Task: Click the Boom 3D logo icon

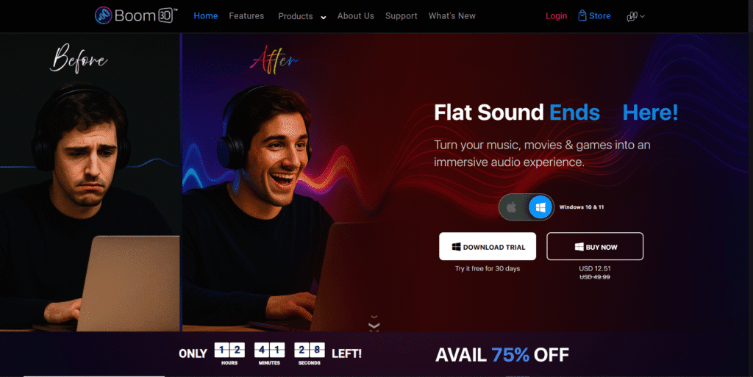Action: pos(103,15)
